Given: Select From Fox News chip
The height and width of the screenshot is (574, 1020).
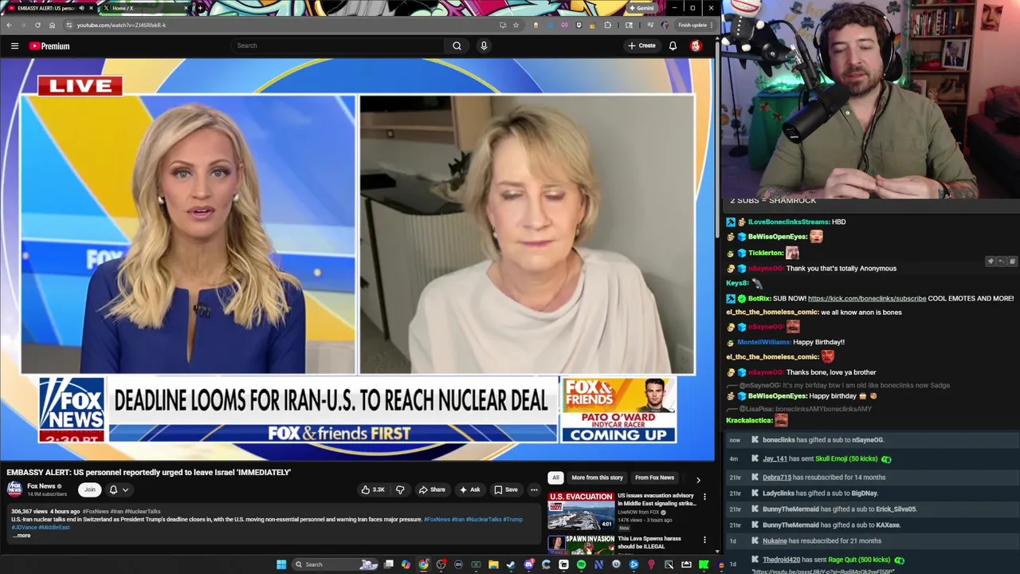Looking at the screenshot, I should pos(654,478).
